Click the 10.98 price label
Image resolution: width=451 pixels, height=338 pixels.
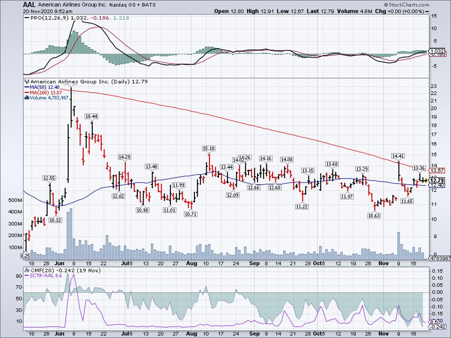(143, 210)
